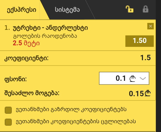Click the possible winnings amount 0.15
The height and width of the screenshot is (132, 161).
[x=136, y=93]
